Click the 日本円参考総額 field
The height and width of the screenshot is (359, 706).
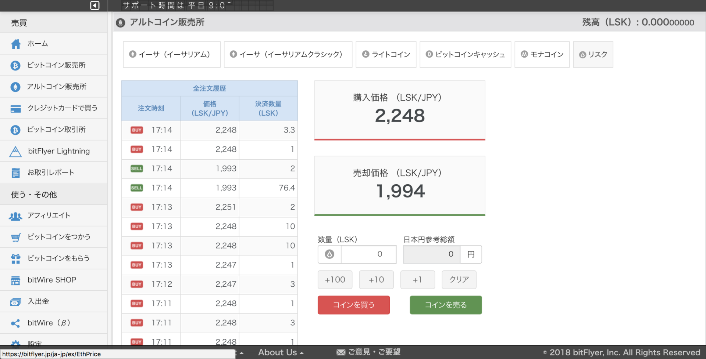tap(432, 254)
